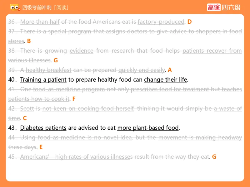Click the question number 43
Viewport: 250px width, 187px height.
(x=12, y=128)
